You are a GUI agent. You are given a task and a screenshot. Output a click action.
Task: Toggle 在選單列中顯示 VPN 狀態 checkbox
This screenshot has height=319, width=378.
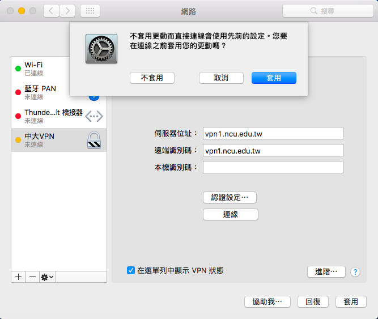tap(131, 270)
